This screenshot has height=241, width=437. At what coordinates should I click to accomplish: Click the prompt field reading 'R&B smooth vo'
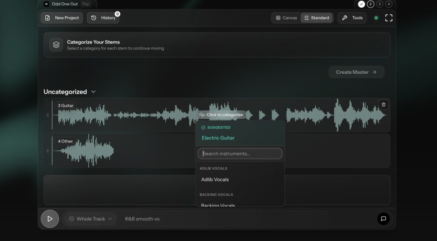pos(142,219)
